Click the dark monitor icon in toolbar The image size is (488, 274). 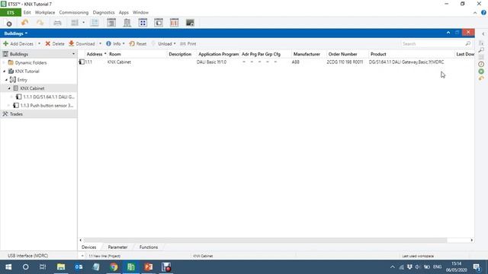pyautogui.click(x=190, y=23)
